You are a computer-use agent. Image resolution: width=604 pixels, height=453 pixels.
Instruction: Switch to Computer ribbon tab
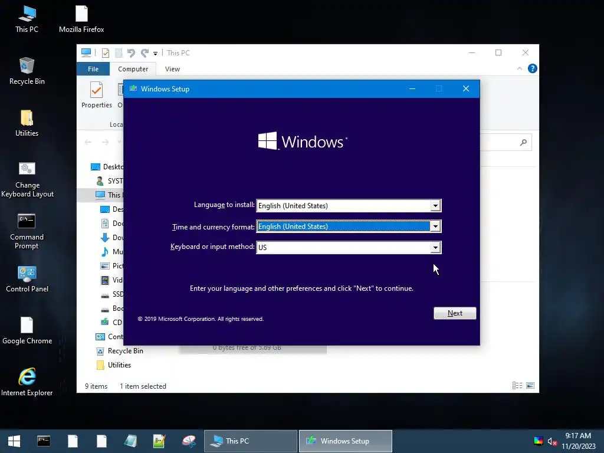pyautogui.click(x=133, y=69)
